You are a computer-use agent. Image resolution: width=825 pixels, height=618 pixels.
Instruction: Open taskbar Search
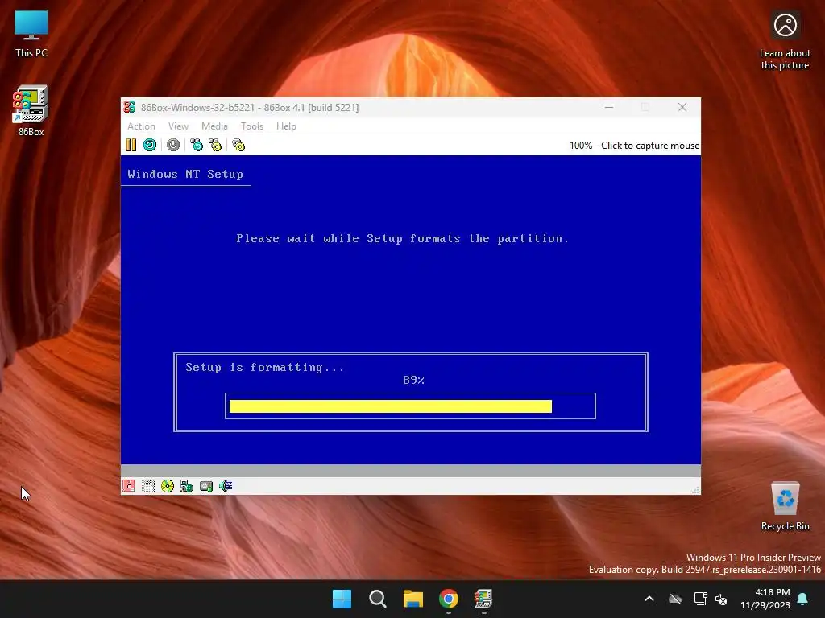378,599
